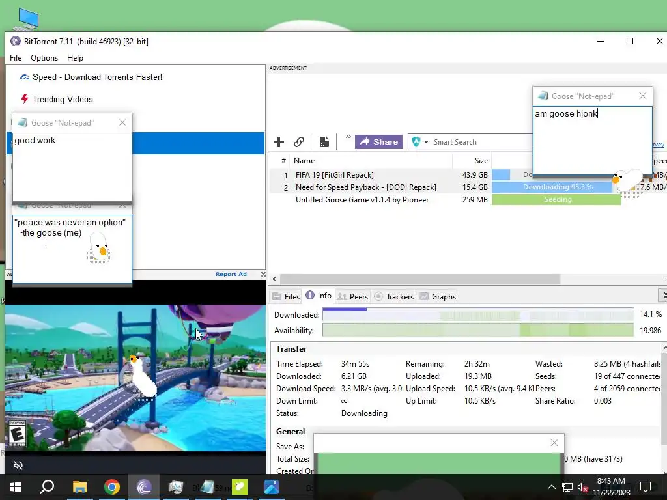Click the Downloading 93.3 % progress bar
Viewport: 667px width, 500px height.
point(552,187)
